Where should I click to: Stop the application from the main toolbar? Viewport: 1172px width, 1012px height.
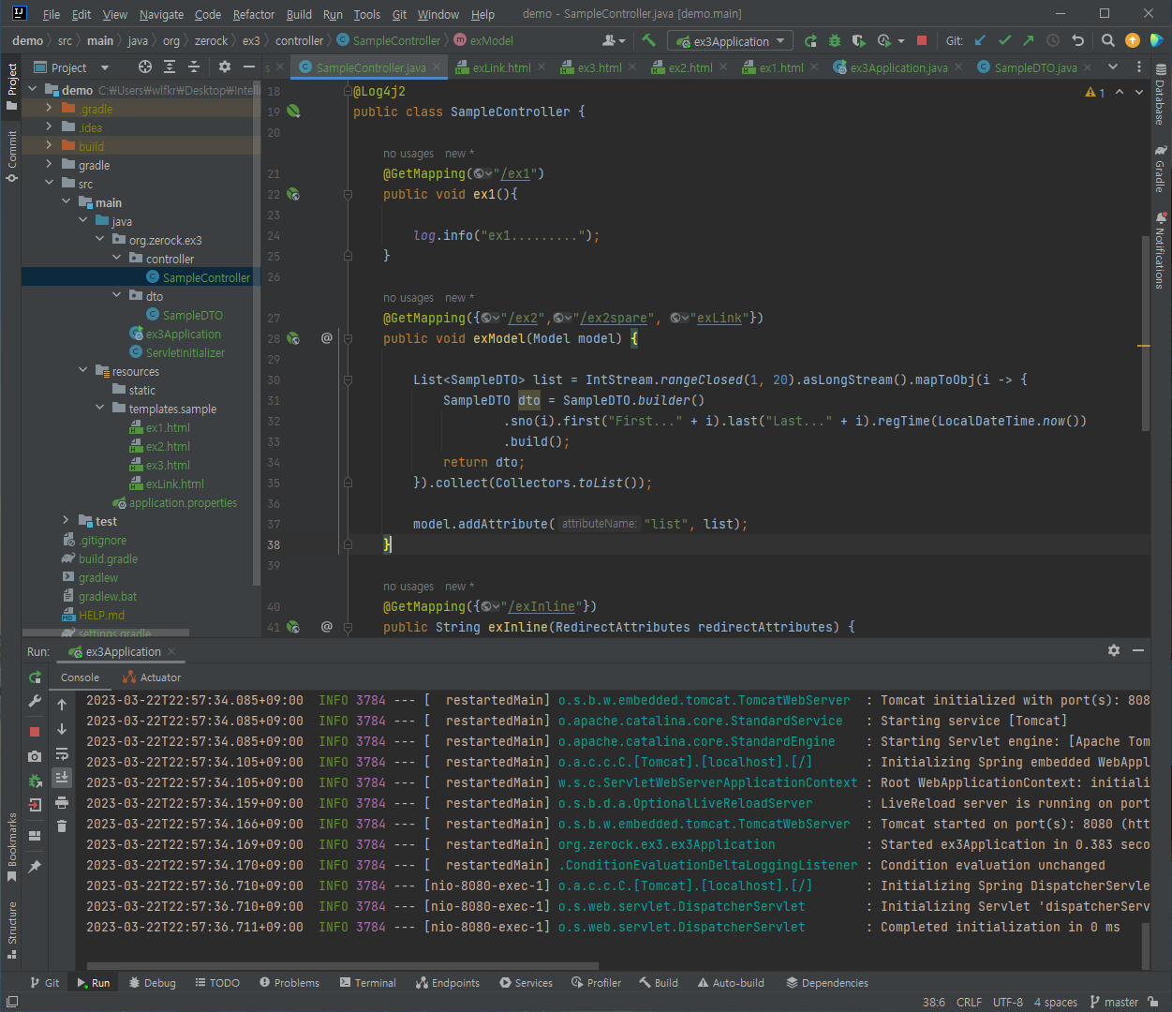tap(922, 40)
